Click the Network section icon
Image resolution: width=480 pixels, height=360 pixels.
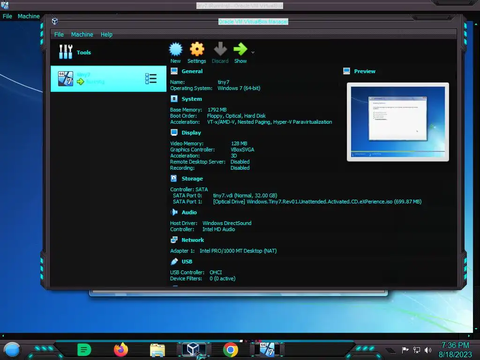click(174, 240)
